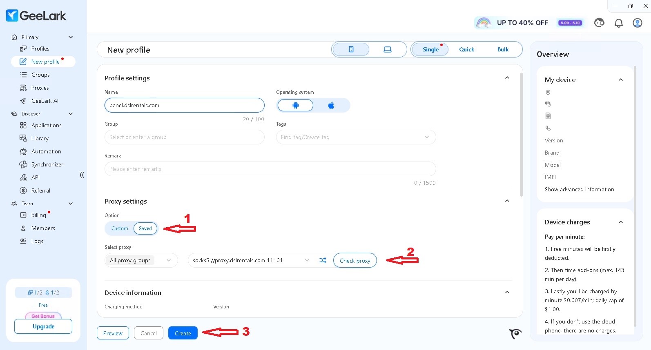Open Proxies in the sidebar
Screen dimensions: 651x350
click(x=40, y=88)
